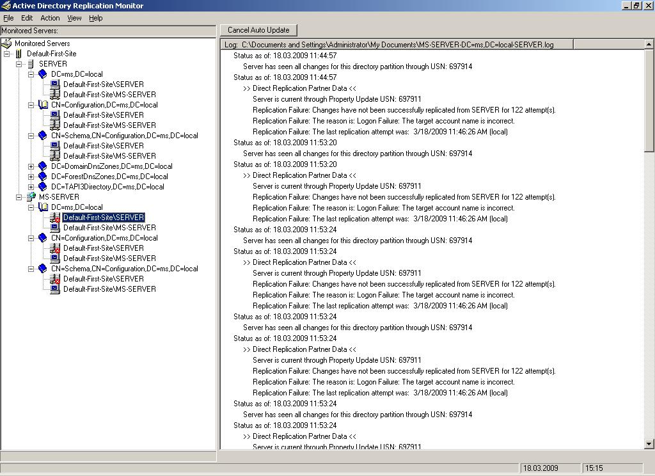
Task: Collapse DC=ms,DC=local under SERVER
Action: [31, 74]
